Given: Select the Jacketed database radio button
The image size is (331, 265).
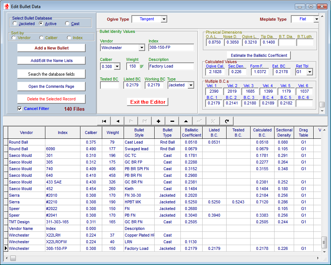Looking at the screenshot, I should 15,24.
